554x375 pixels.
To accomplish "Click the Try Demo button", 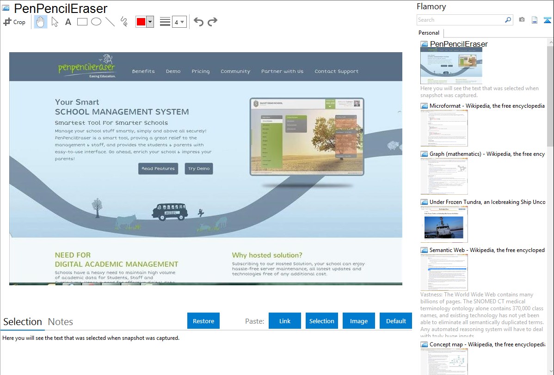I will pos(198,169).
